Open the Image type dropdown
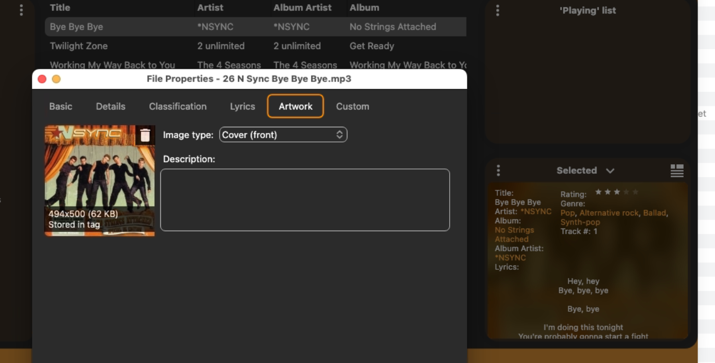This screenshot has width=715, height=363. (283, 135)
